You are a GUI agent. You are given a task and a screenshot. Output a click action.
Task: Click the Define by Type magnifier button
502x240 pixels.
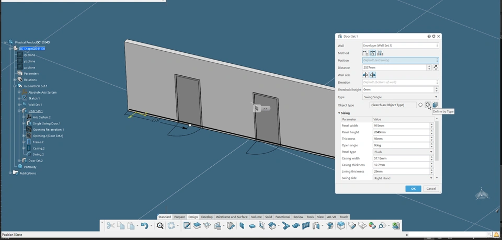click(428, 105)
